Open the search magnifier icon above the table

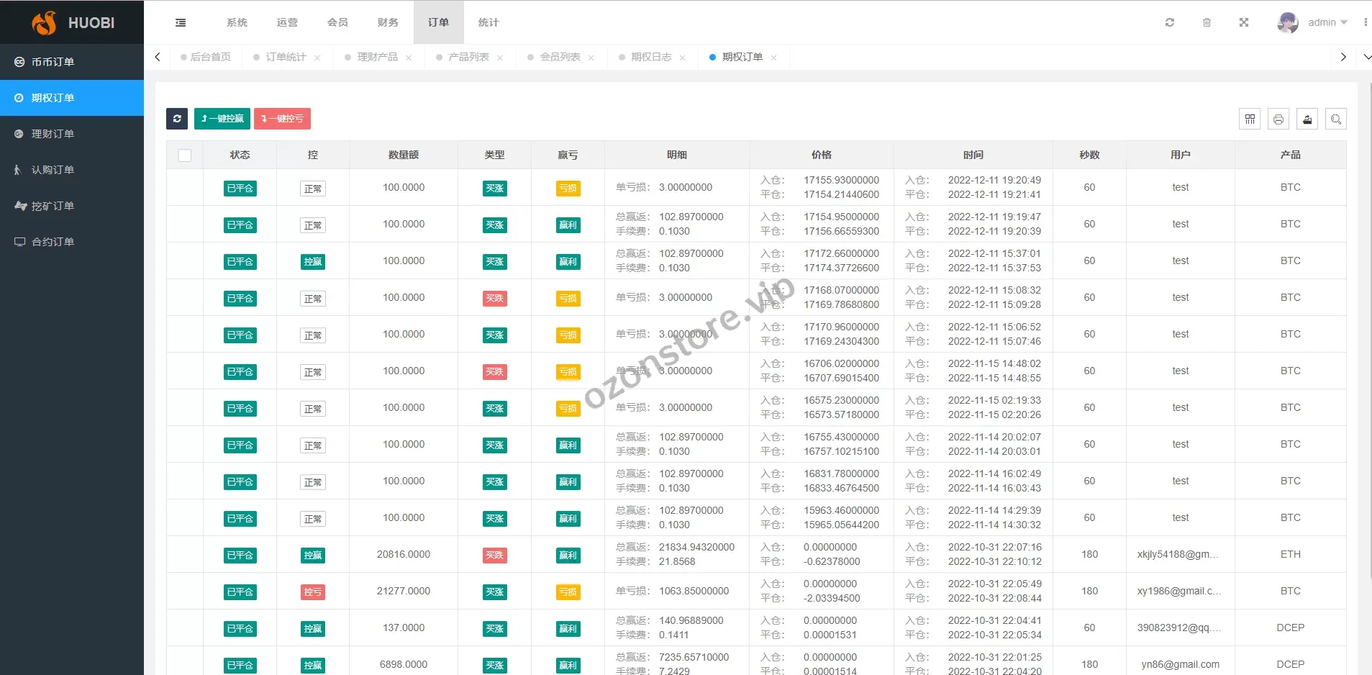coord(1336,119)
